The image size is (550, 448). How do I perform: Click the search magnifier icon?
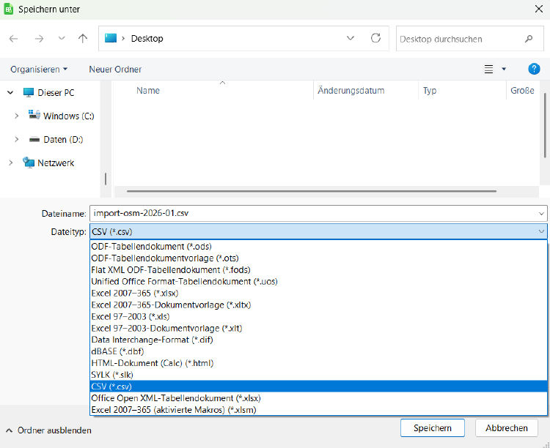pos(529,39)
